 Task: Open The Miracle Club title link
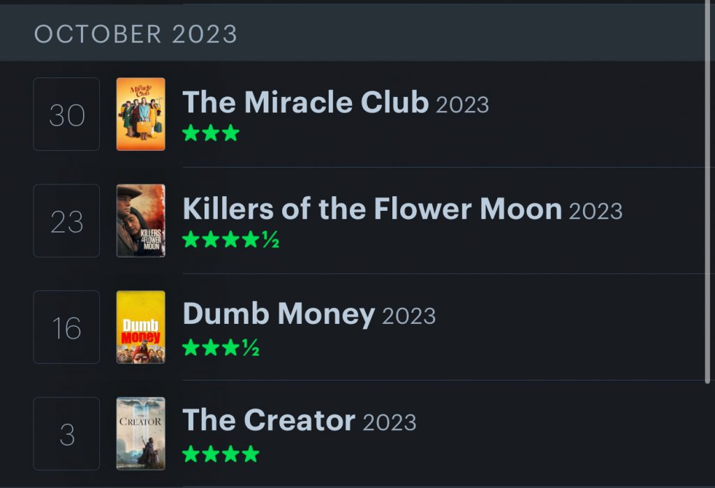pos(306,102)
